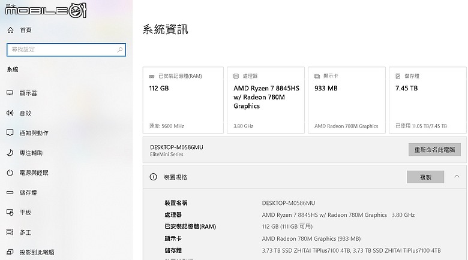This screenshot has height=260, width=468.
Task: Focus the 尋找設定 search box
Action: pyautogui.click(x=66, y=50)
